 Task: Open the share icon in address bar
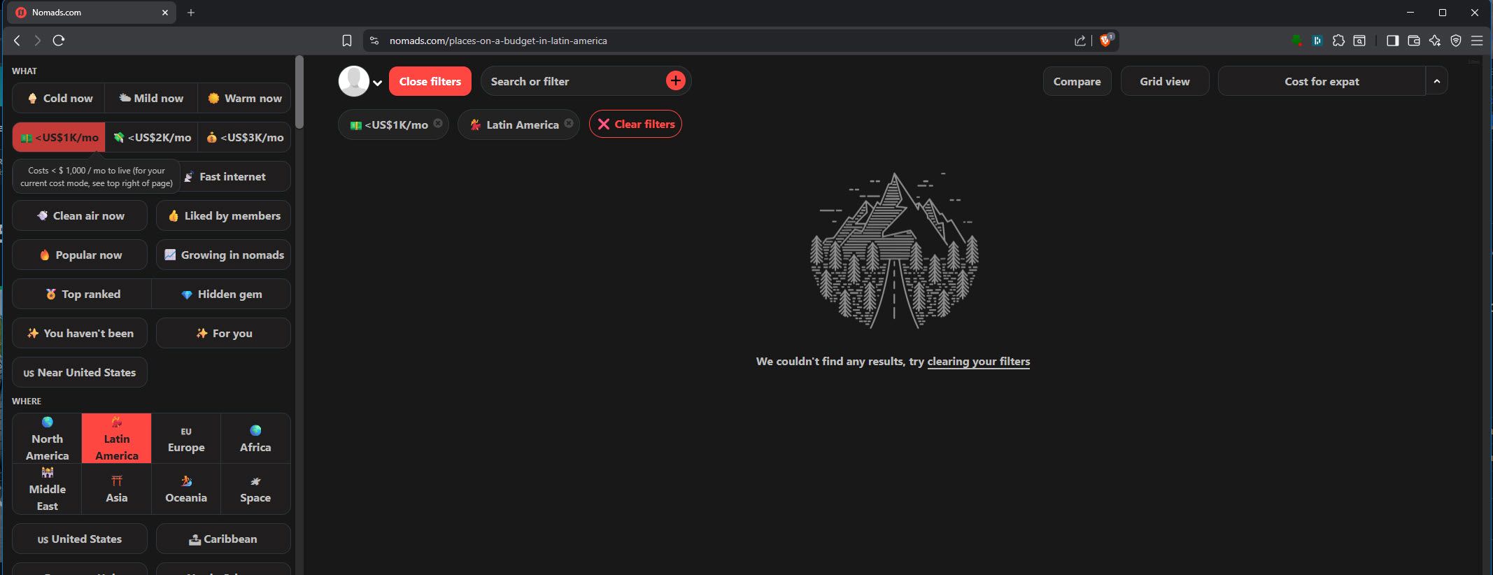1080,41
